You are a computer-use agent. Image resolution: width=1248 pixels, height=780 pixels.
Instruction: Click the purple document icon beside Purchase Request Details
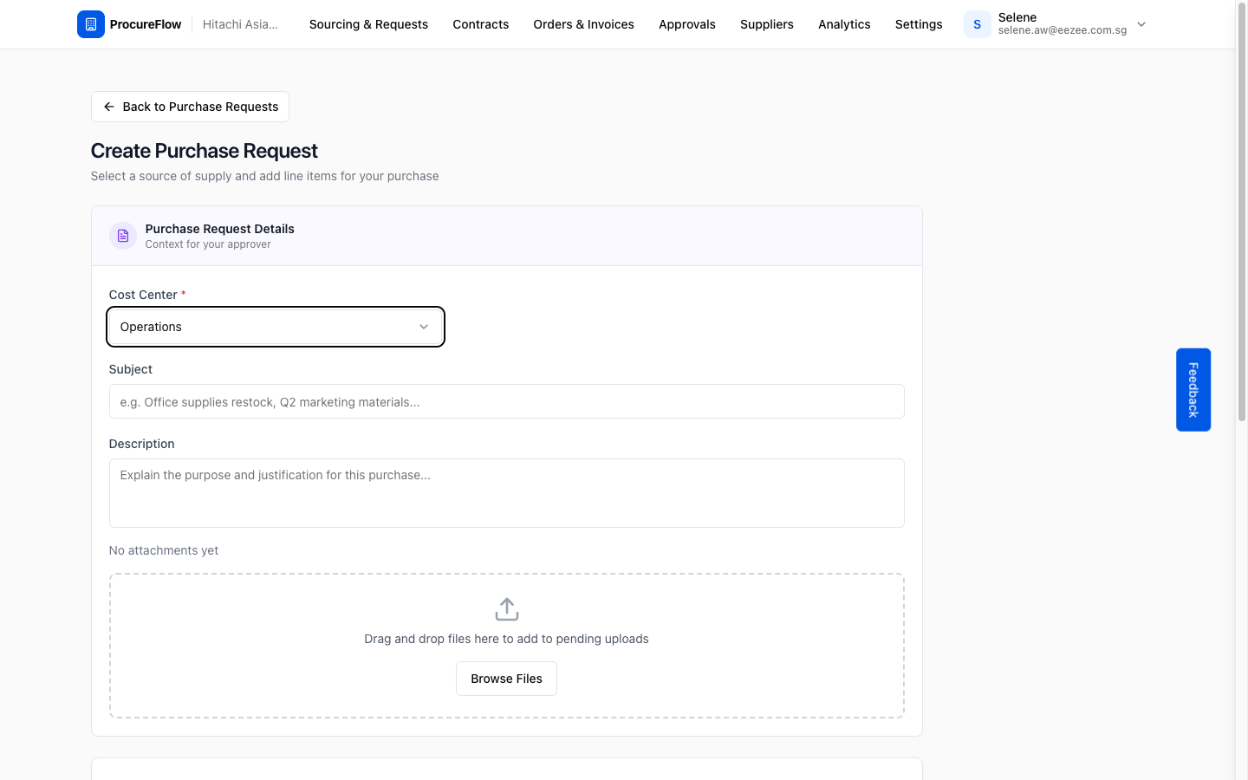[123, 236]
